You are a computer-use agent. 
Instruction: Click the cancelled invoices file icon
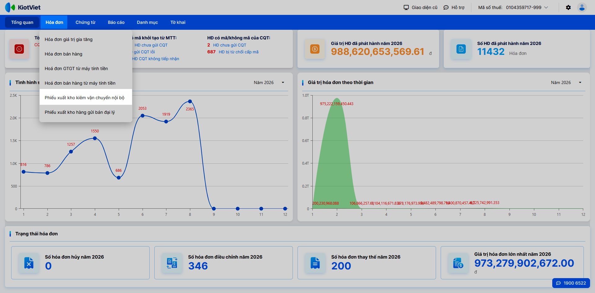(x=29, y=263)
